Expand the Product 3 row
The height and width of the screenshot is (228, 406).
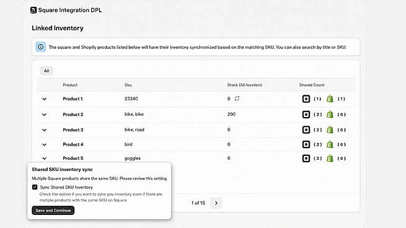point(44,130)
